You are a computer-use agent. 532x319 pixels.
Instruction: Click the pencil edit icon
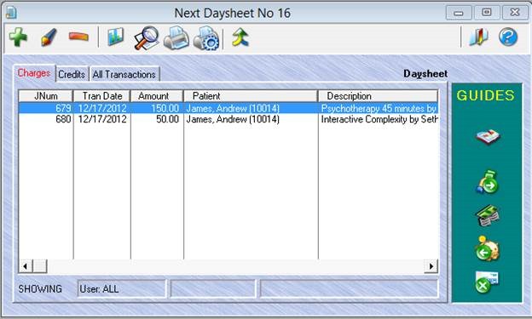click(49, 37)
